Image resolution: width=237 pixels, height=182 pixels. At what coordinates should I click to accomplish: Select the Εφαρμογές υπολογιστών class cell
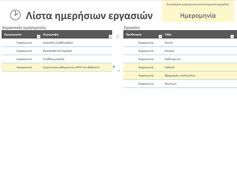pyautogui.click(x=200, y=76)
